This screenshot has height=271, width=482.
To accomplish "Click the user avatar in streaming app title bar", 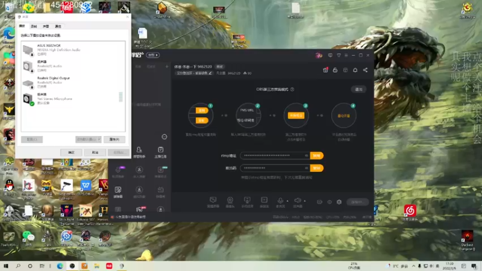I will [x=319, y=55].
